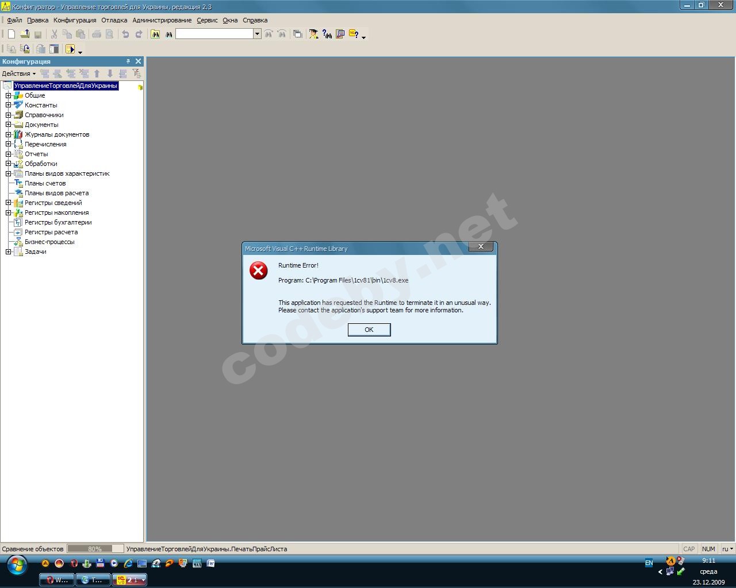
Task: Click the Paste clipboard icon
Action: (80, 34)
